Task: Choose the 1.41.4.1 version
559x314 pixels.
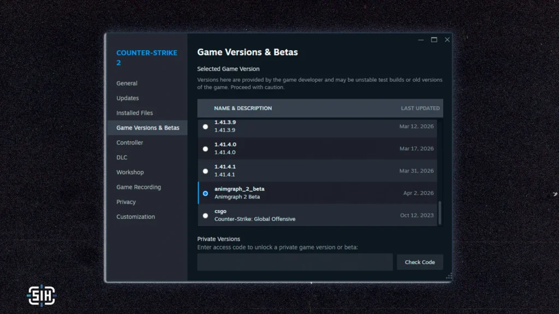Action: (205, 171)
